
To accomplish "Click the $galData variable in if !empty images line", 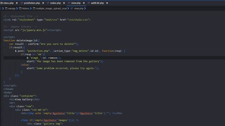I will (50, 120).
